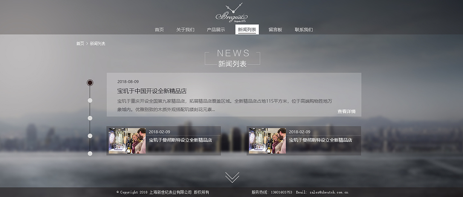This screenshot has height=197, width=463.
Task: Click the right card 2018-02-09 date
Action: coord(300,132)
